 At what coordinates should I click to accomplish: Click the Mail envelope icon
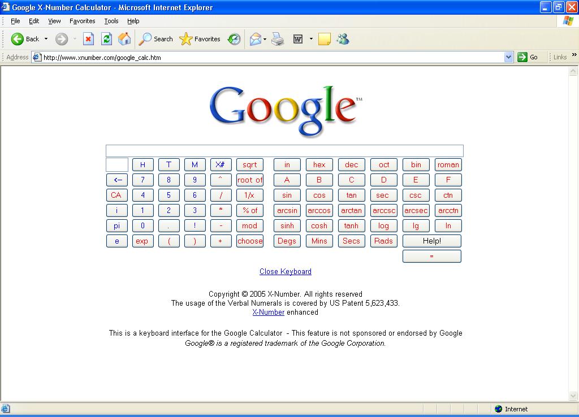[x=255, y=39]
